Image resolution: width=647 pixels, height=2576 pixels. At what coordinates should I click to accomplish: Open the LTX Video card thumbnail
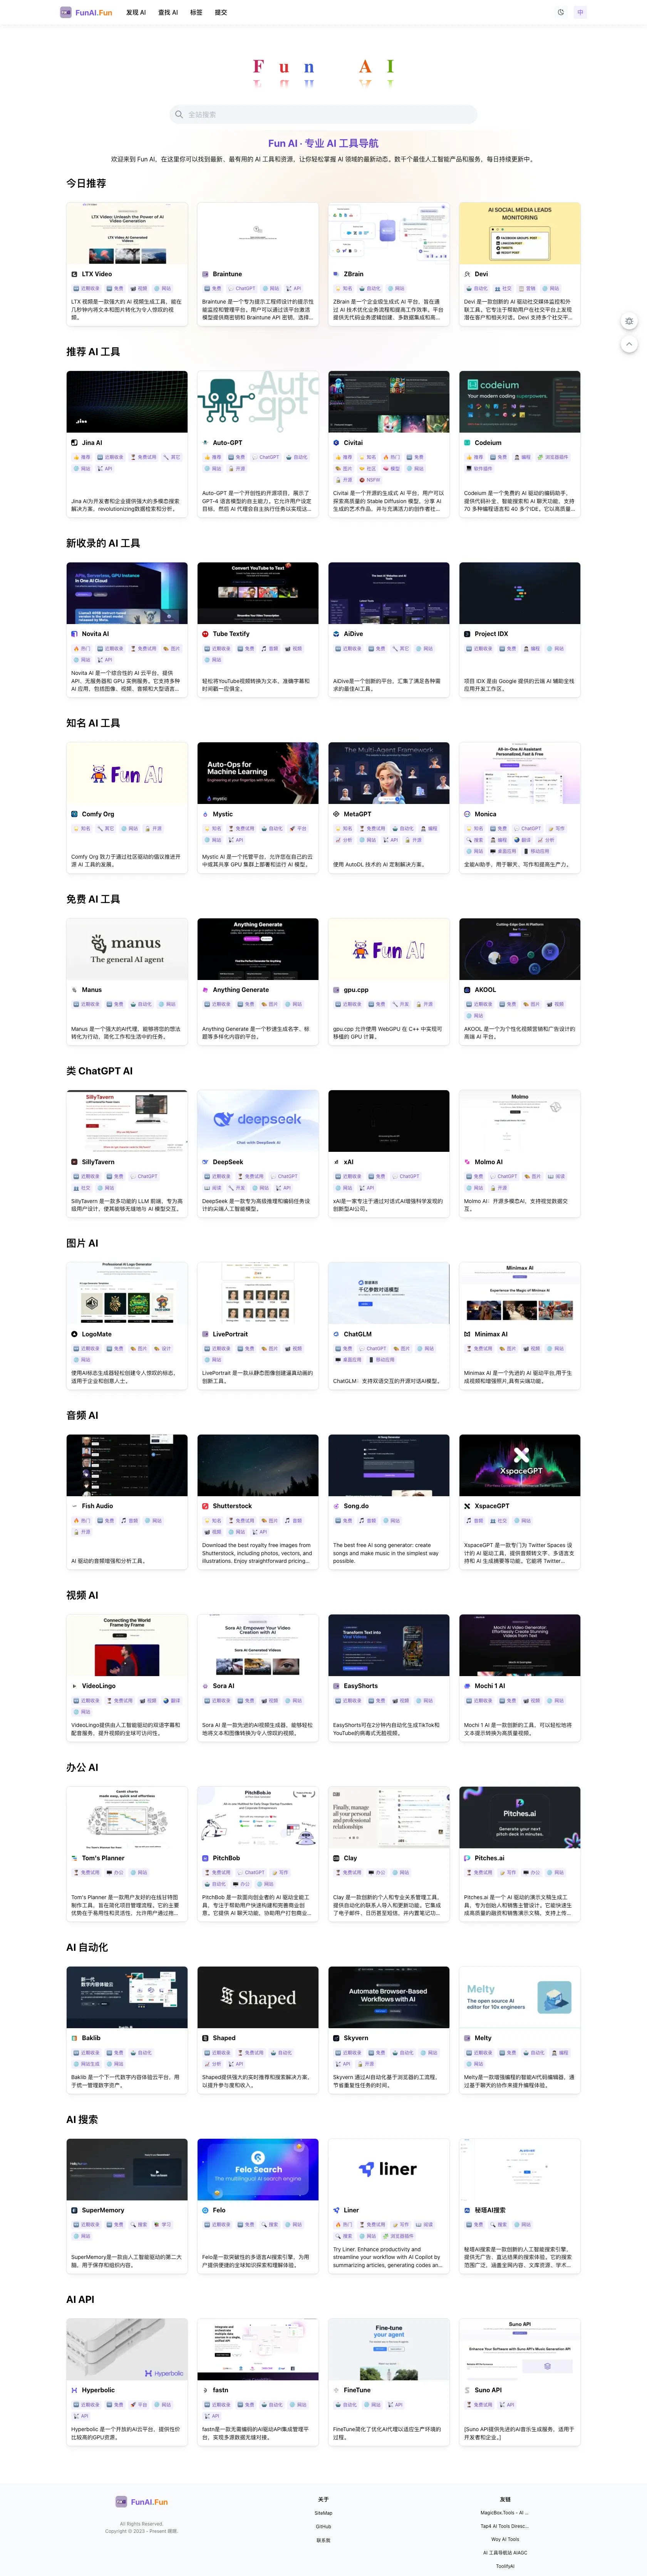pyautogui.click(x=127, y=233)
